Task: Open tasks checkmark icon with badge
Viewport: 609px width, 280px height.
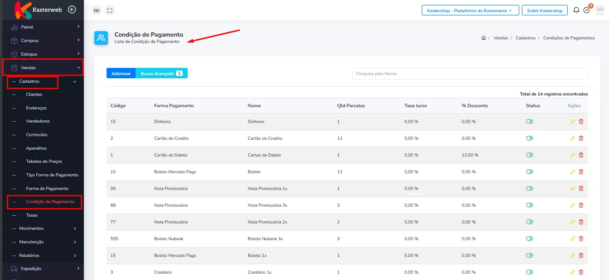Action: (x=587, y=10)
